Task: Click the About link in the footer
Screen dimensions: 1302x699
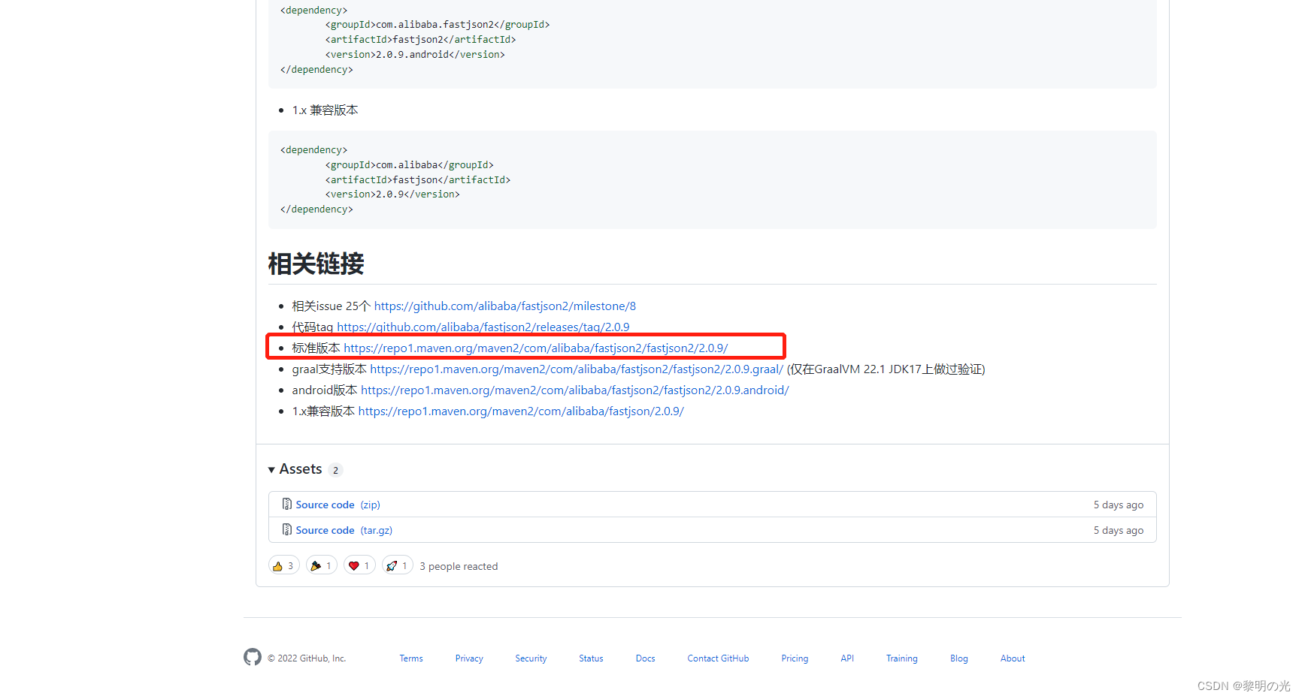Action: (x=1013, y=658)
